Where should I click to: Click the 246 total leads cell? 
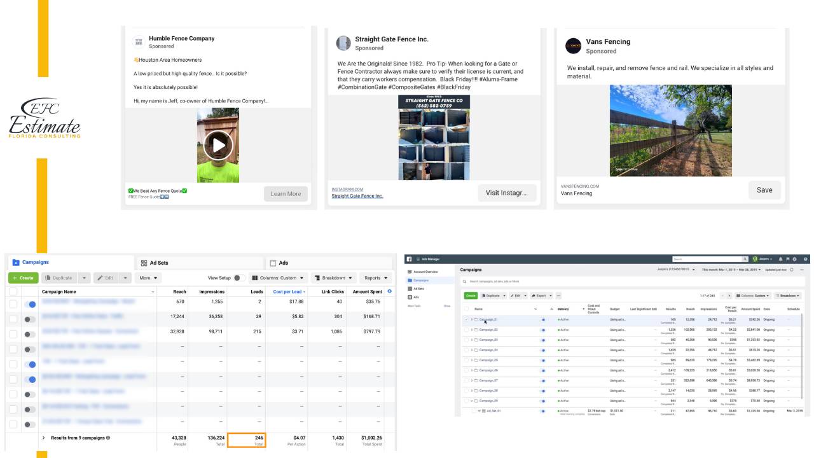click(246, 440)
